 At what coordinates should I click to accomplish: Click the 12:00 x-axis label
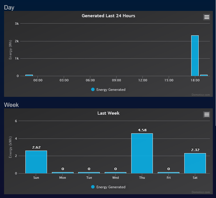143,80
